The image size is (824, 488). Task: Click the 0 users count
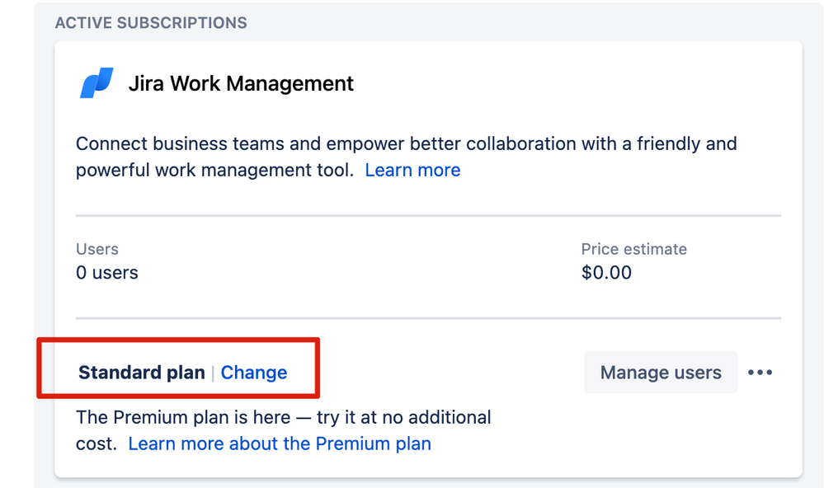pyautogui.click(x=106, y=273)
